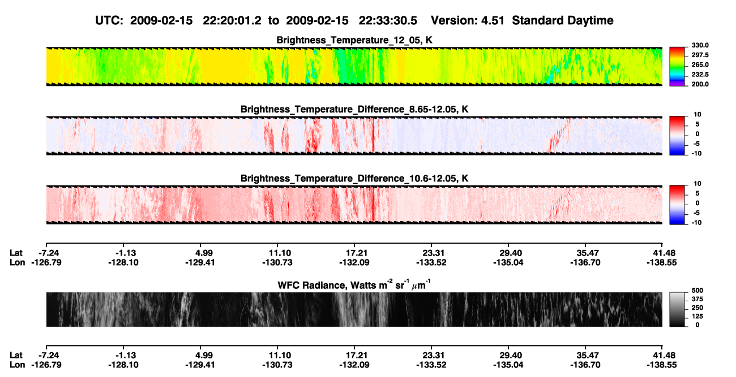Click the '500' label on grayscale bar

pos(698,292)
